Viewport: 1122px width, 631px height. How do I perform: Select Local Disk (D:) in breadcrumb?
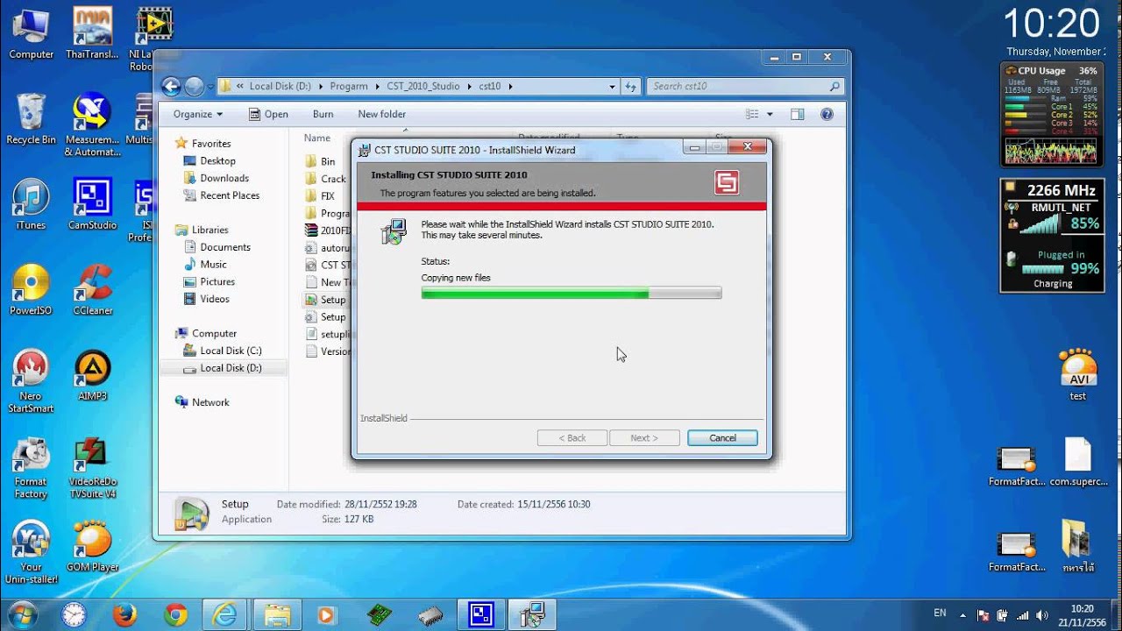[280, 86]
